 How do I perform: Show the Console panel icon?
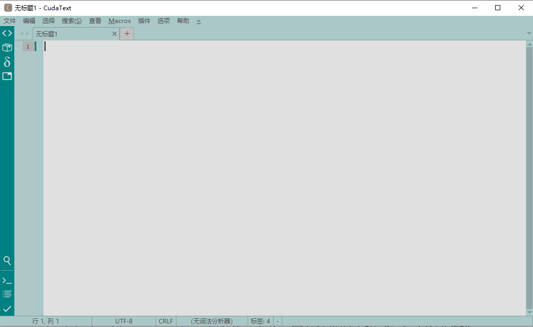point(7,281)
